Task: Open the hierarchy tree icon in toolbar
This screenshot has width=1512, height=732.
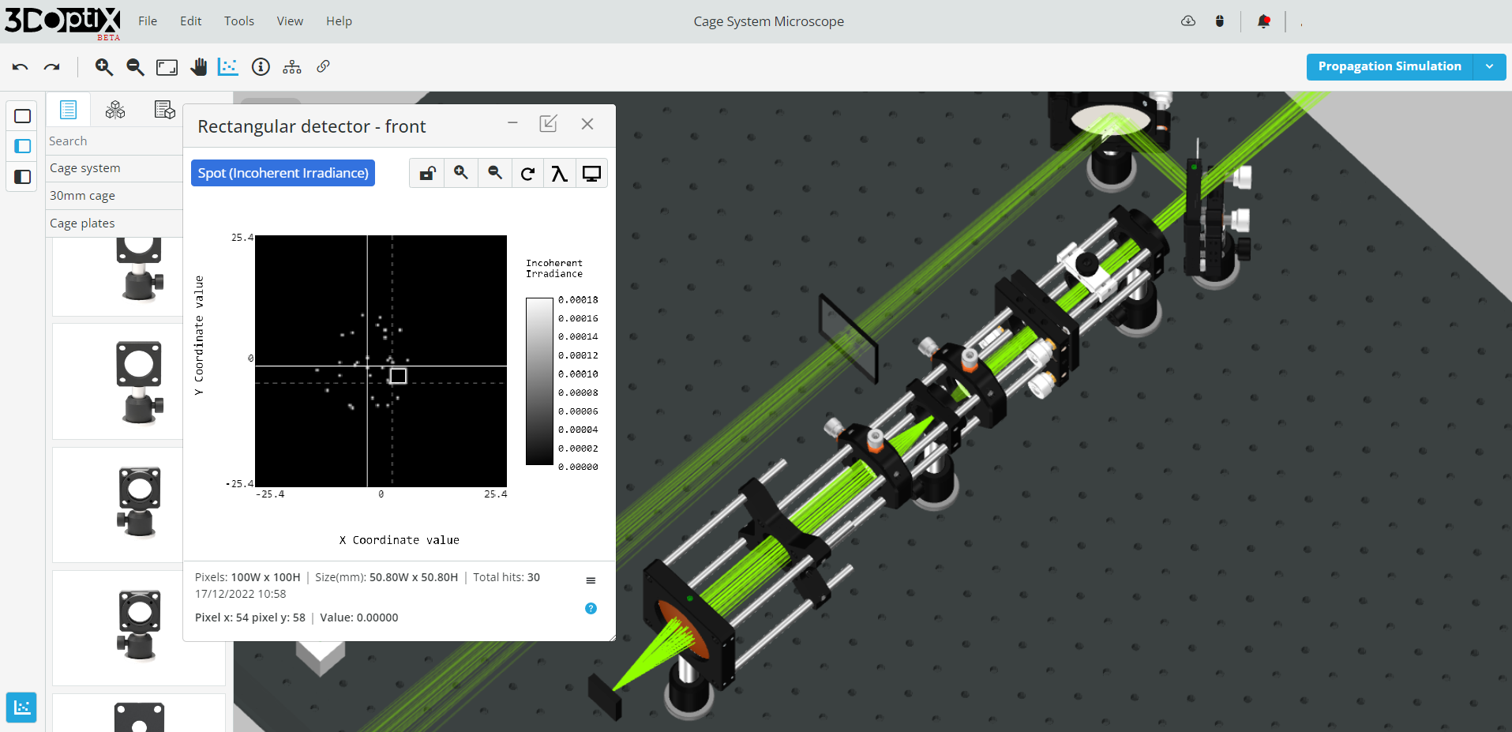Action: pyautogui.click(x=292, y=67)
